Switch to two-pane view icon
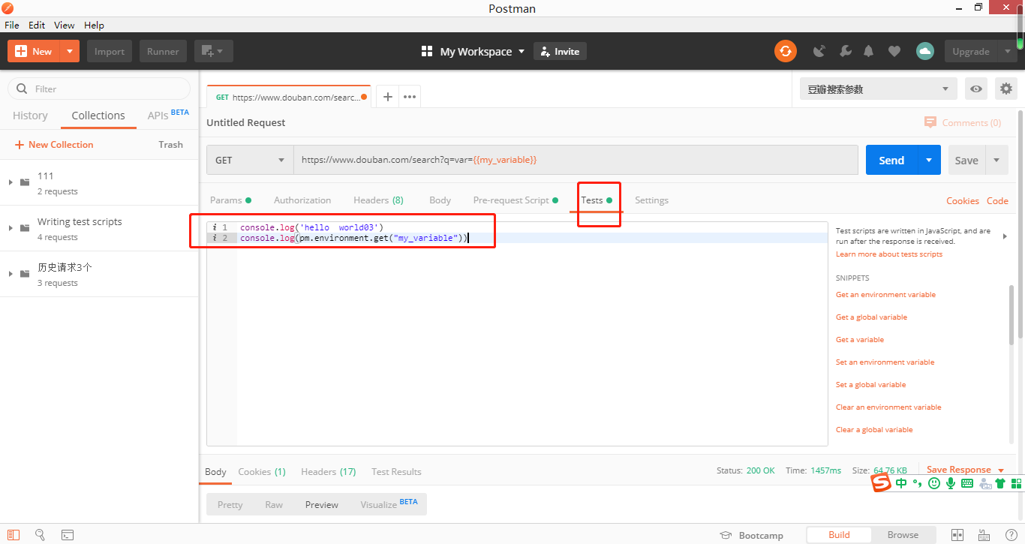The image size is (1025, 544). coord(957,535)
